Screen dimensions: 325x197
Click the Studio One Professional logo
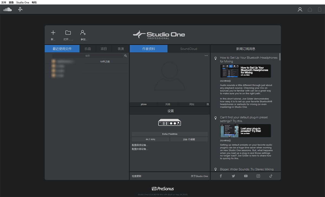pos(159,35)
